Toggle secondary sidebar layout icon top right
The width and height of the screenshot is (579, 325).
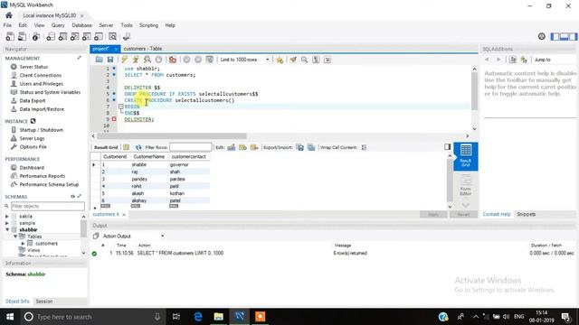573,36
